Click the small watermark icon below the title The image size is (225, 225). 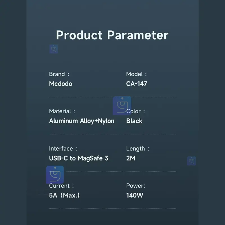53,49
